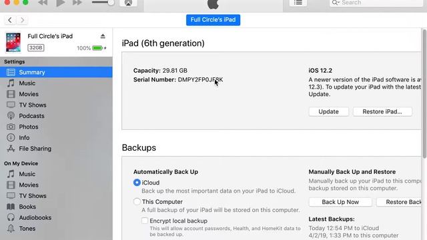Click the Audiobooks headphones icon

coord(11,217)
